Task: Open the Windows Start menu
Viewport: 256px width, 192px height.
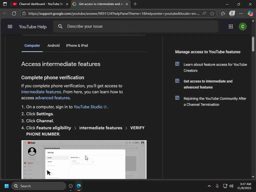Action: (7, 186)
